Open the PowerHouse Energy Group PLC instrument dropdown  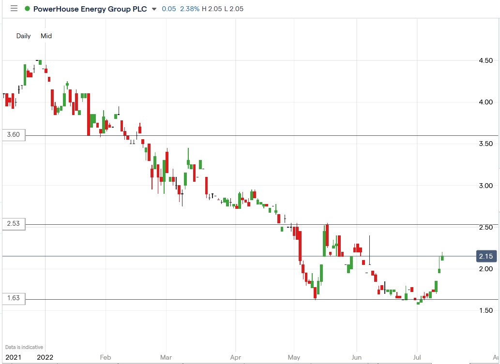tap(153, 8)
